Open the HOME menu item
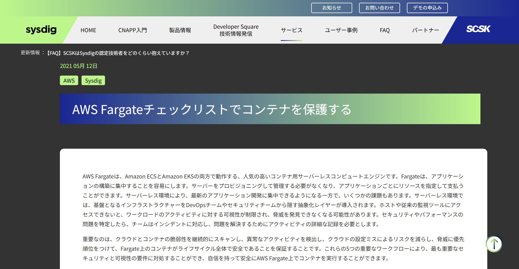 point(88,30)
